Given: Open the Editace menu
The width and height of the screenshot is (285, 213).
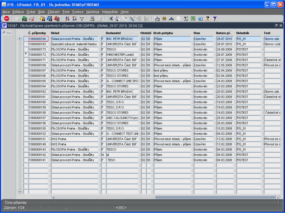Looking at the screenshot, I should click(18, 12).
